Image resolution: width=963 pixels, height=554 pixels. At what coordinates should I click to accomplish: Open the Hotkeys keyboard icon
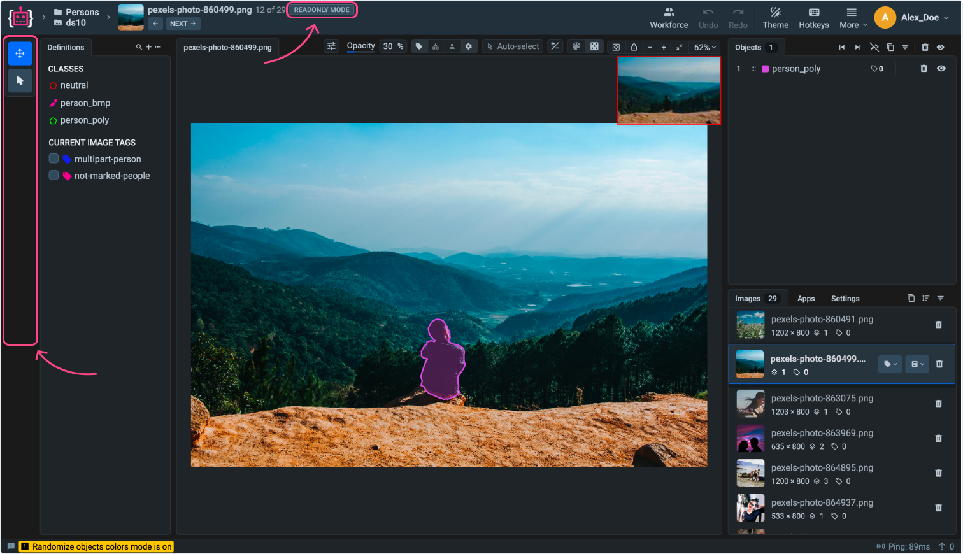[x=813, y=13]
